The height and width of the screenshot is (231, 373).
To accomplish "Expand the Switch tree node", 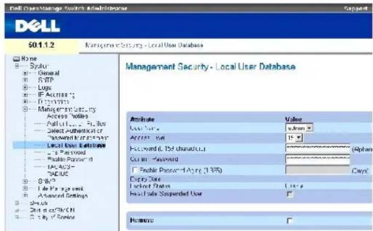I will (x=16, y=203).
